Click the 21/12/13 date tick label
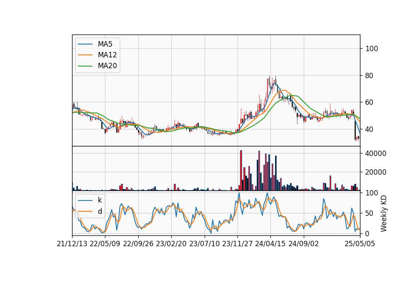 (x=72, y=244)
